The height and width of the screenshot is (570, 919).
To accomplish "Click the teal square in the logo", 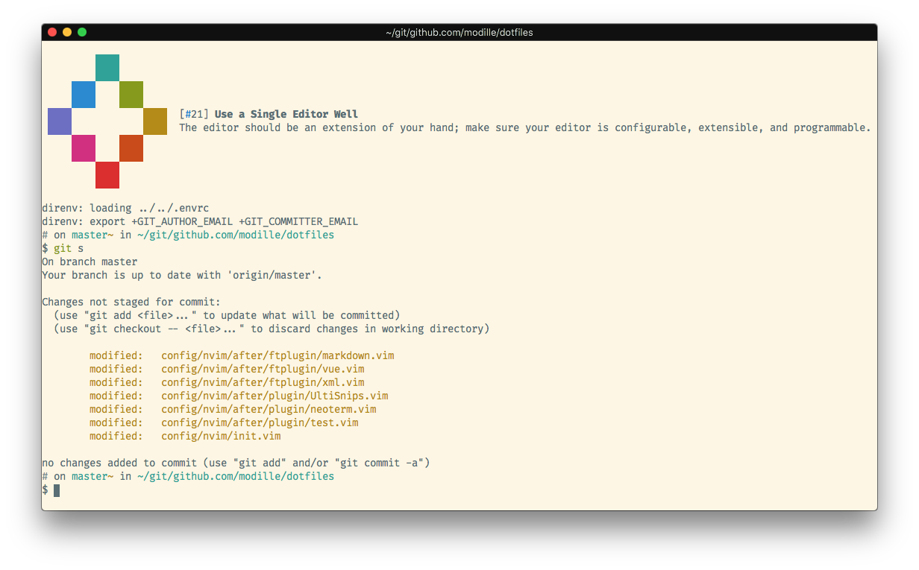I will (107, 68).
